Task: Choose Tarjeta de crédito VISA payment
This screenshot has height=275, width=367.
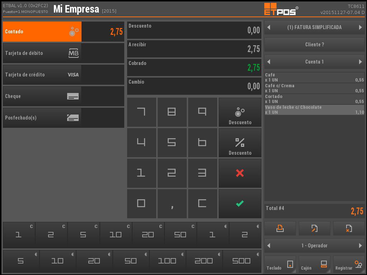Action: click(42, 75)
